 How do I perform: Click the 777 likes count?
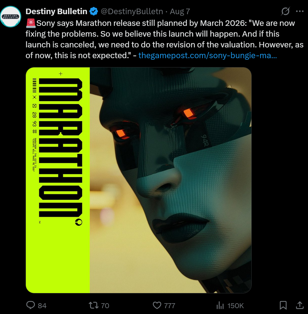[x=170, y=306]
